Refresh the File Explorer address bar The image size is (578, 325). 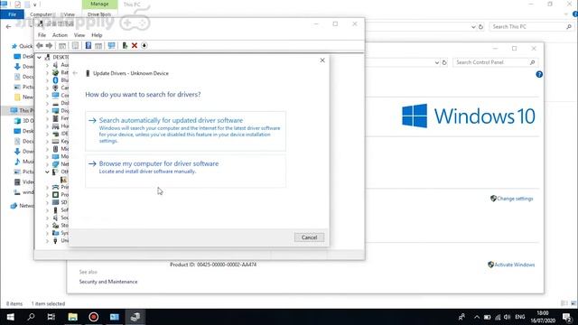(x=480, y=27)
